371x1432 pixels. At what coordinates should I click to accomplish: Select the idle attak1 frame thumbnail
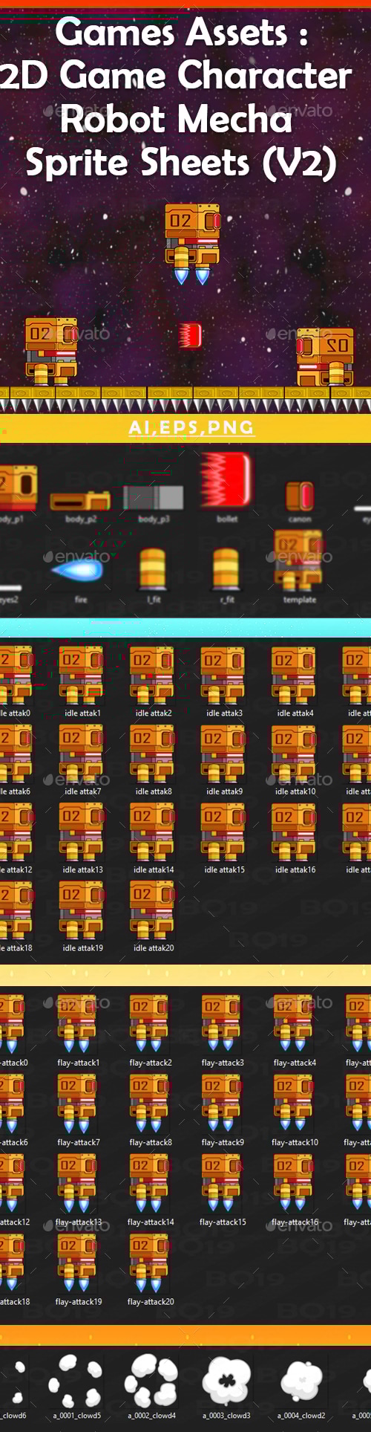point(82,675)
